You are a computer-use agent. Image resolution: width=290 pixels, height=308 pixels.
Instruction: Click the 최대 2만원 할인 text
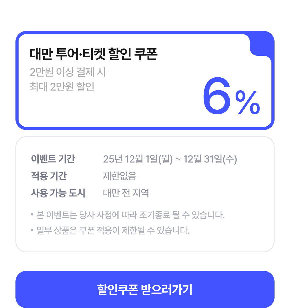point(62,87)
